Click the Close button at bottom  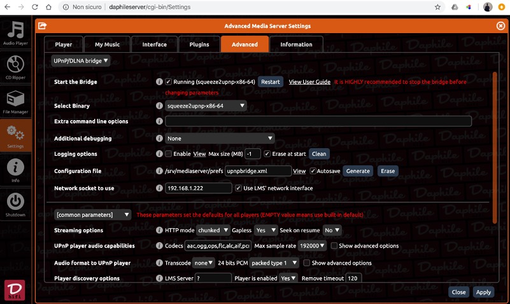pyautogui.click(x=458, y=292)
